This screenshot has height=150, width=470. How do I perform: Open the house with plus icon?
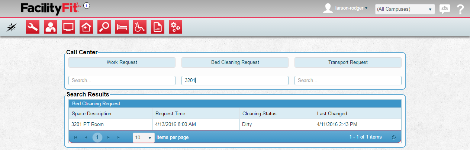click(86, 27)
